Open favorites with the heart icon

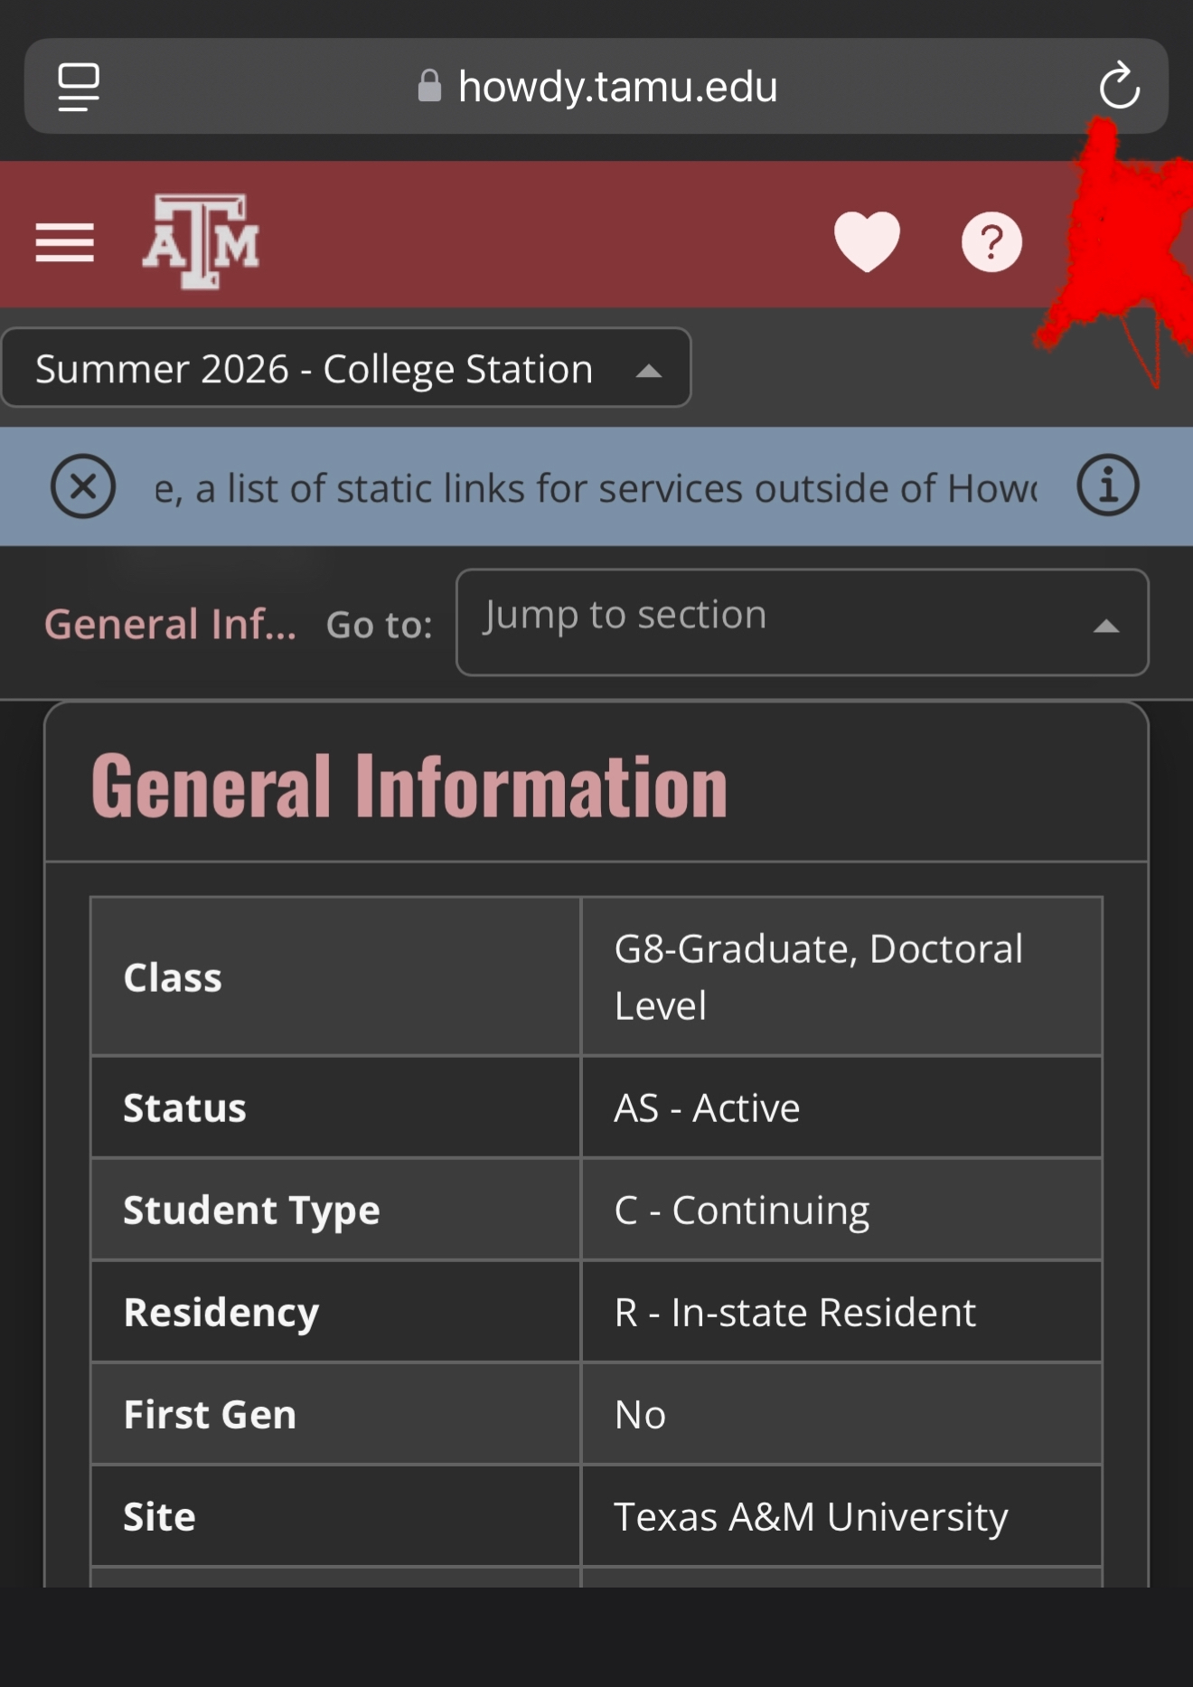(867, 241)
